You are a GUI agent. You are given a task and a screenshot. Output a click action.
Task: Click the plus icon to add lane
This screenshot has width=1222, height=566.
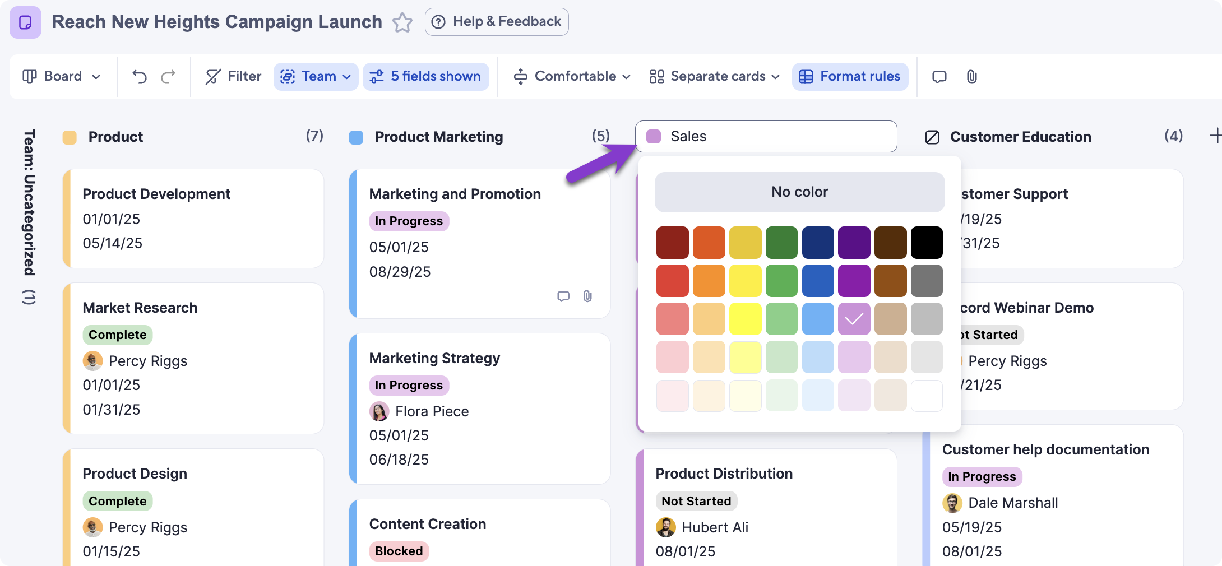[x=1214, y=136]
